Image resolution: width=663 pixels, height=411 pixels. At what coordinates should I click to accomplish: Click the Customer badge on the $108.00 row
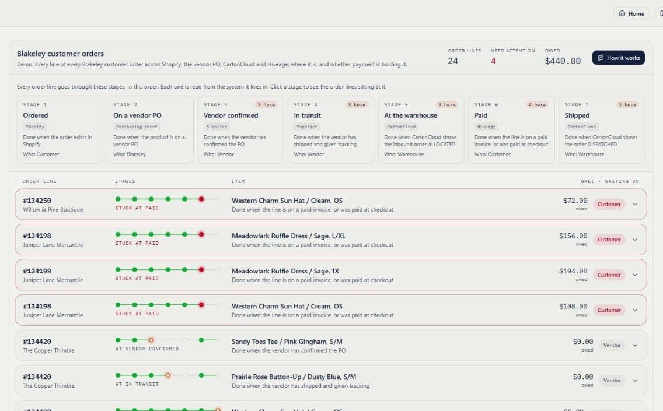coord(609,310)
